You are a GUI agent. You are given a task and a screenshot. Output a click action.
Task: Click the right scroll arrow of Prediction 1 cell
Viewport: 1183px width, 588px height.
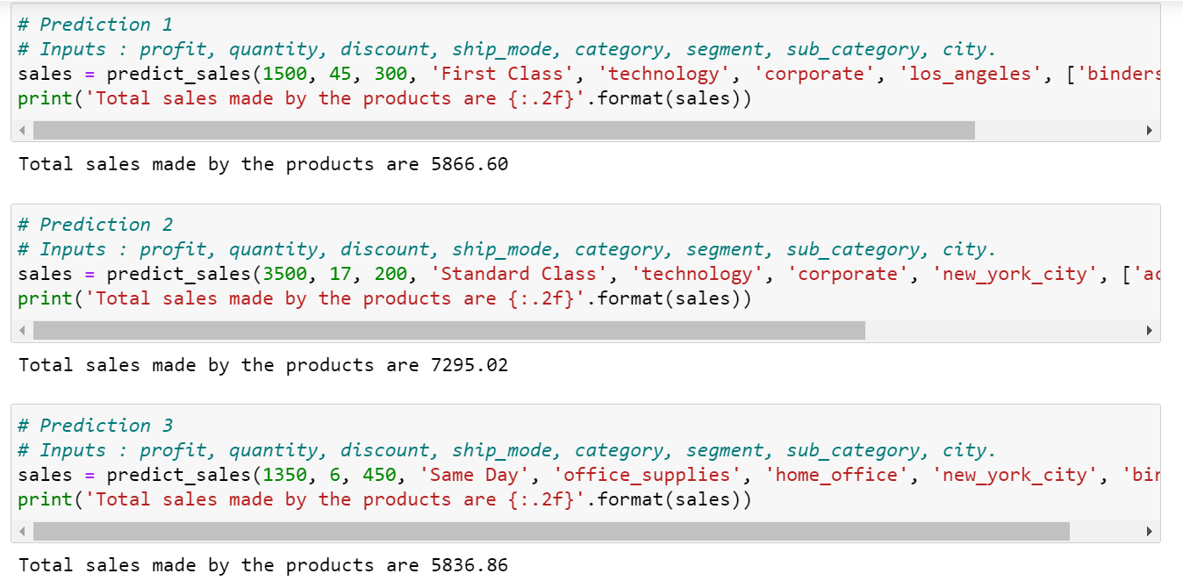pos(1151,130)
